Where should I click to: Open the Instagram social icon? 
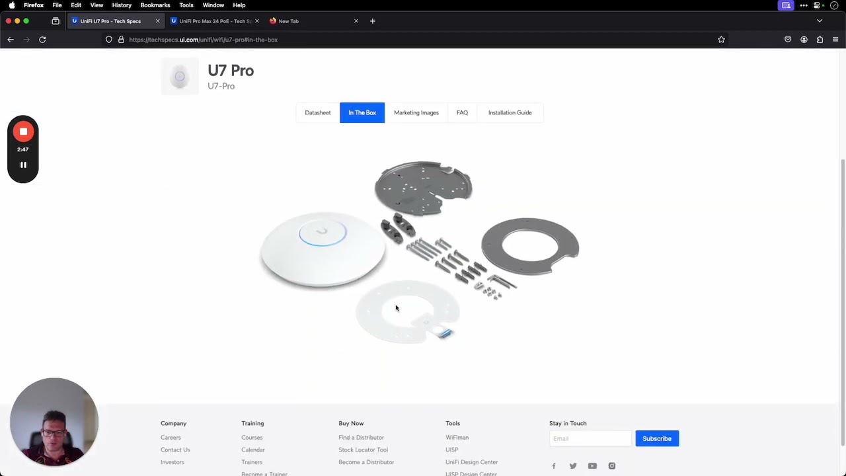click(612, 466)
